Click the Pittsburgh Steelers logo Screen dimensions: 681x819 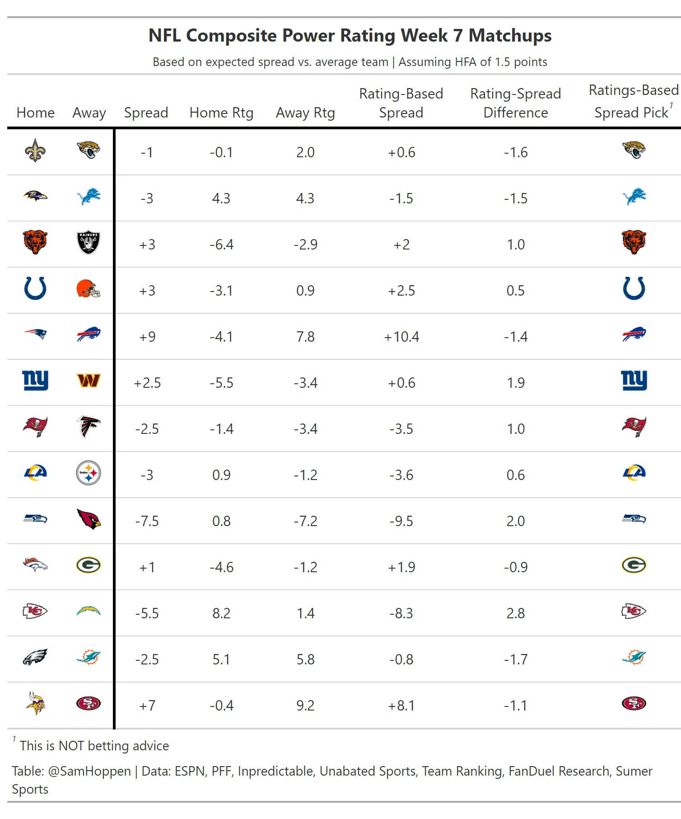click(x=89, y=473)
